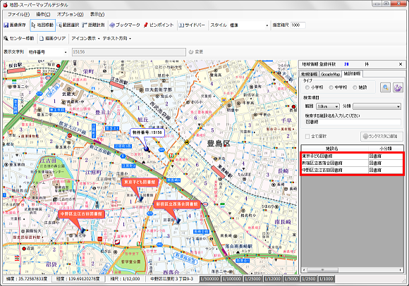
Task: Switch to the GoogleMap tab
Action: (330, 74)
